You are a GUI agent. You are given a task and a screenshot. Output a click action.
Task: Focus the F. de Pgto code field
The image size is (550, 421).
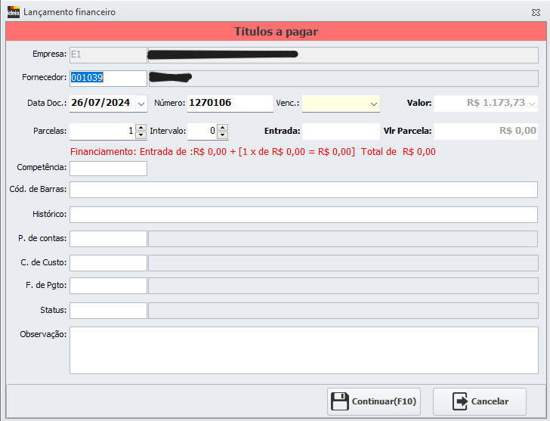108,286
